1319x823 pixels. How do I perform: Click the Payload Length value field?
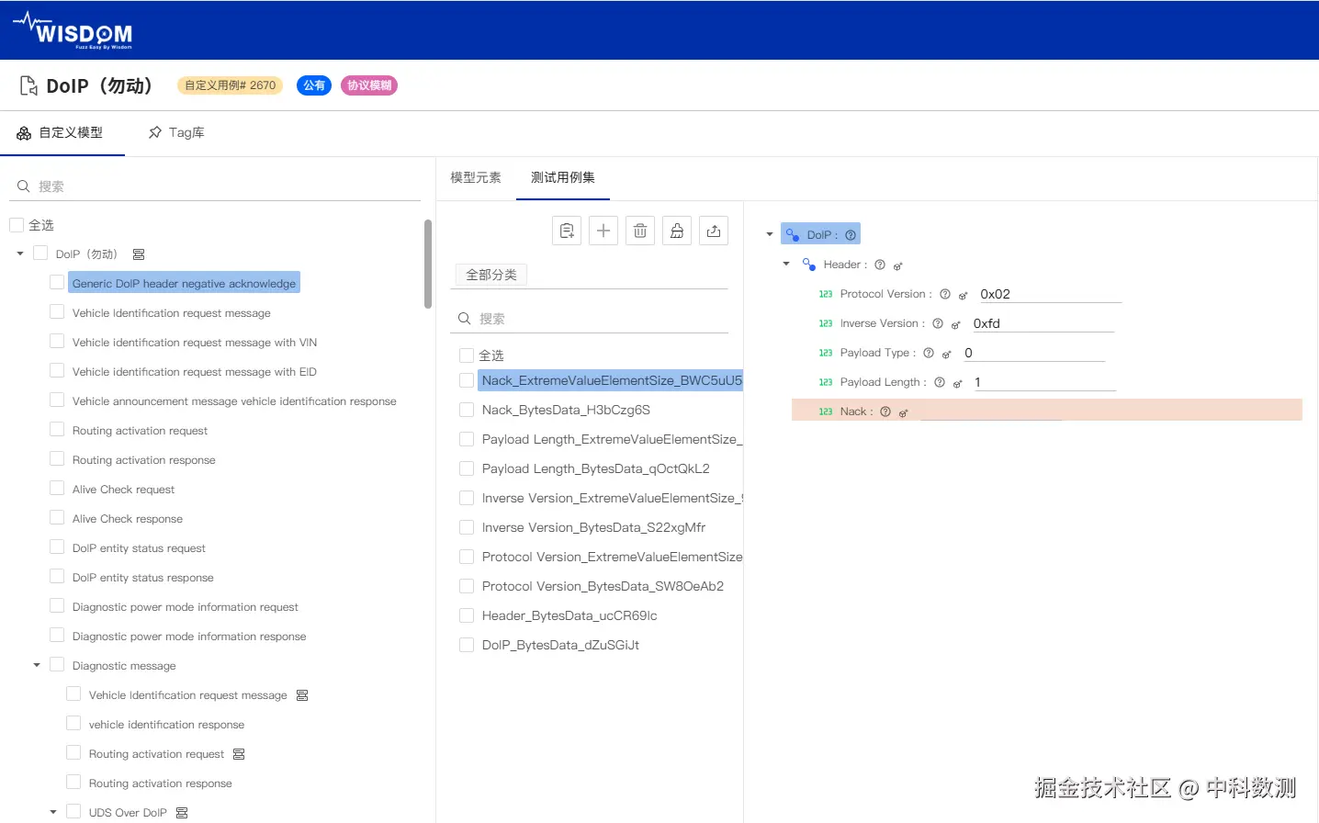point(1043,382)
